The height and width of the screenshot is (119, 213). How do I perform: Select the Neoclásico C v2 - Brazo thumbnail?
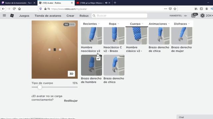[x=114, y=36]
